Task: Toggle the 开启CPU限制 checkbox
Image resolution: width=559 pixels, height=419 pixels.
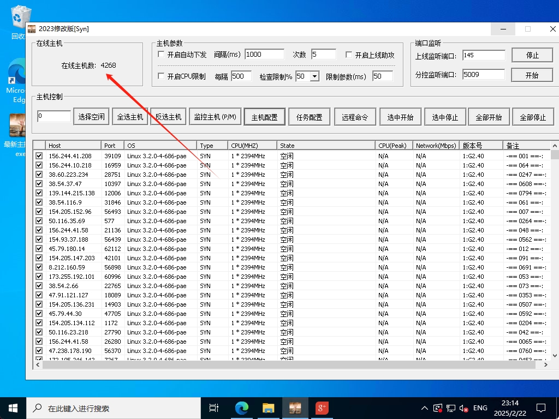Action: click(x=161, y=76)
